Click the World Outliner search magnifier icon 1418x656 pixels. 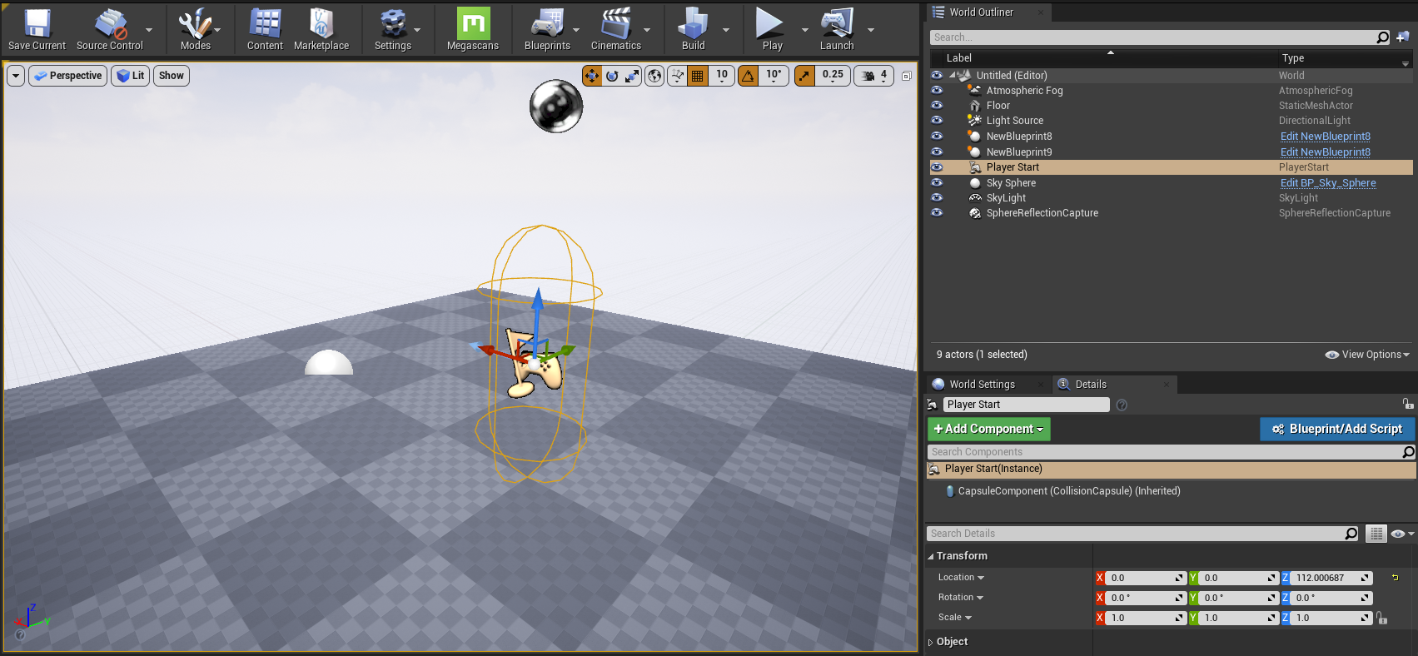1383,37
